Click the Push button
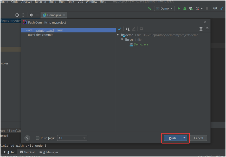Image resolution: width=226 pixels, height=157 pixels. pos(172,138)
